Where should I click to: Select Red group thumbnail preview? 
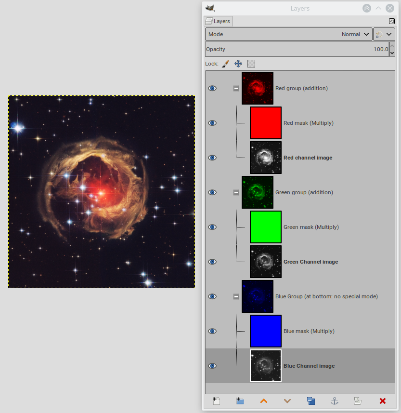[x=258, y=88]
